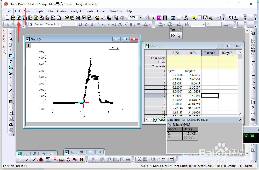This screenshot has height=170, width=259.
Task: Click the New Matrix icon in toolbar
Action: (x=36, y=18)
